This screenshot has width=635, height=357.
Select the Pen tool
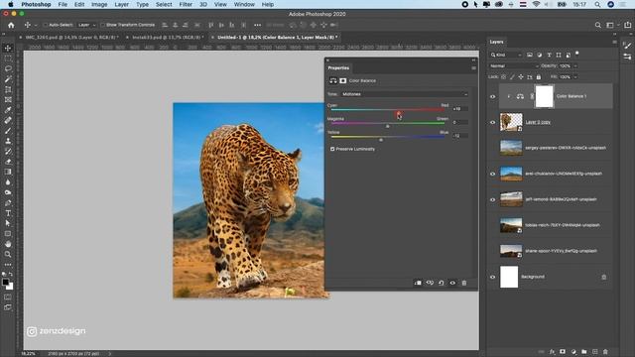pyautogui.click(x=8, y=202)
